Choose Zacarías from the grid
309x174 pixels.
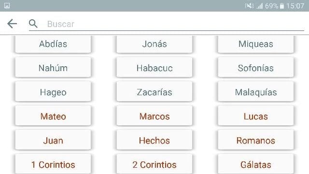click(x=154, y=91)
